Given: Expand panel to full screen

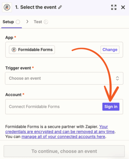Looking at the screenshot, I should [x=114, y=7].
